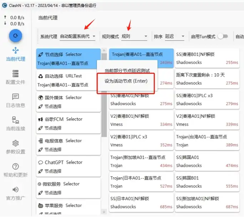Click the blue refresh circle icon
Image resolution: width=244 pixels, height=217 pixels.
16,36
